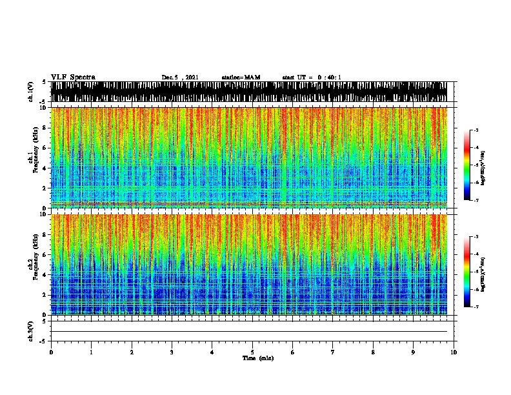
Task: Click the ch.1 color bar log(PSD) label
Action: tap(483, 168)
